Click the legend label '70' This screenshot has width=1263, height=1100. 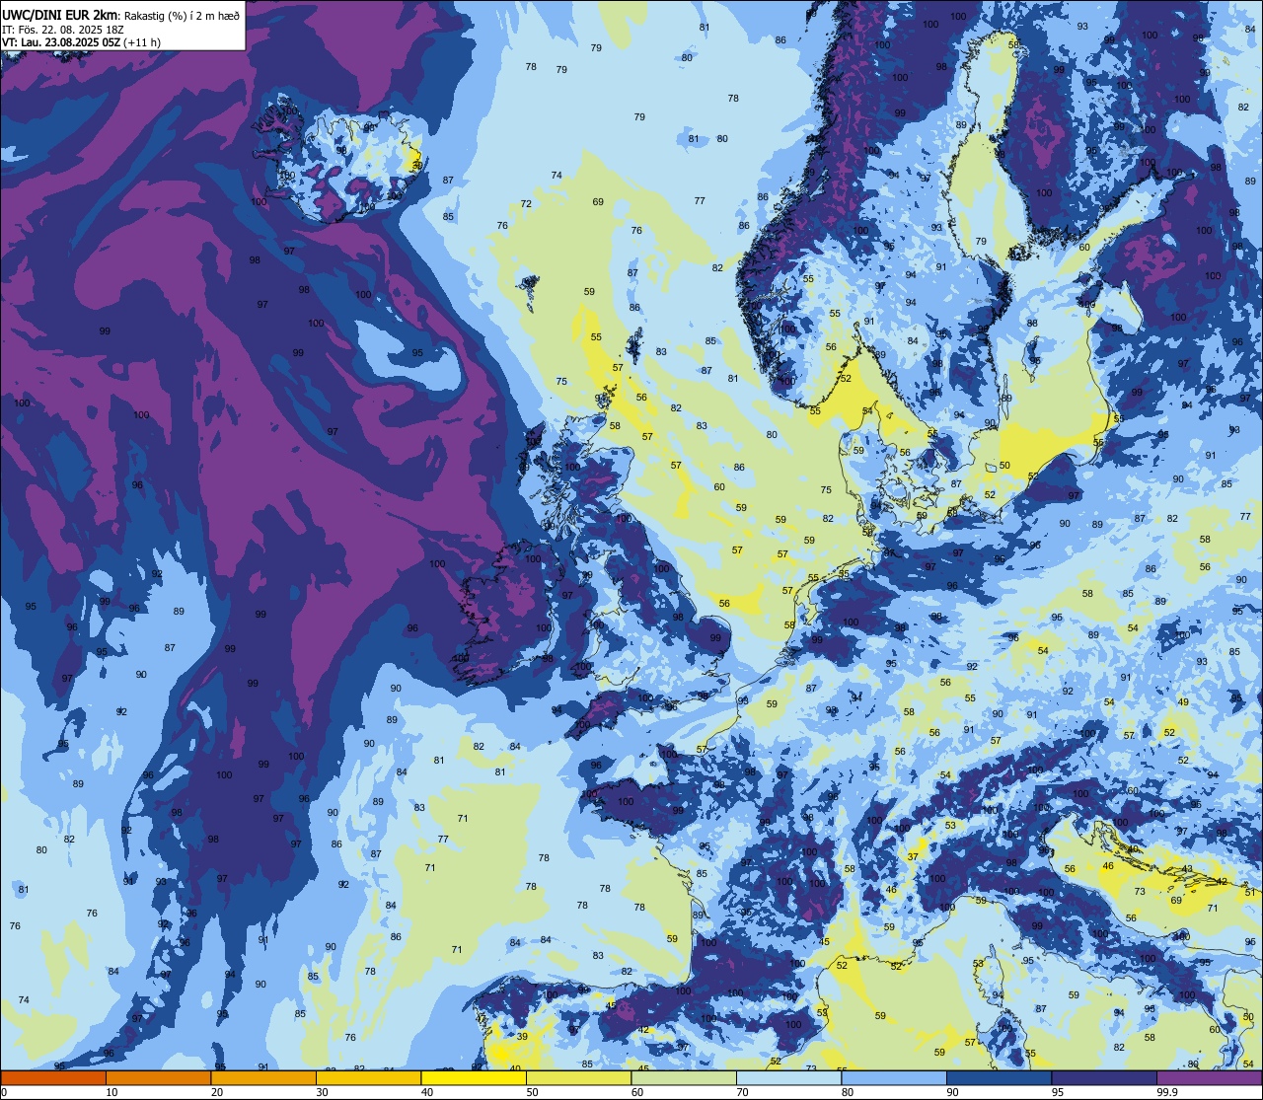click(742, 1092)
